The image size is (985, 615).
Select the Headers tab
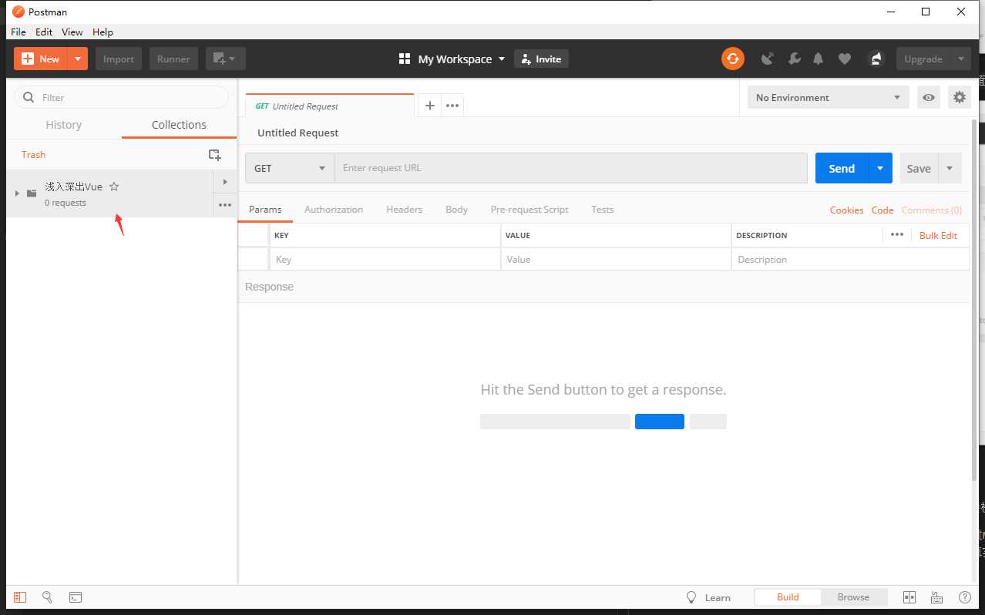405,210
